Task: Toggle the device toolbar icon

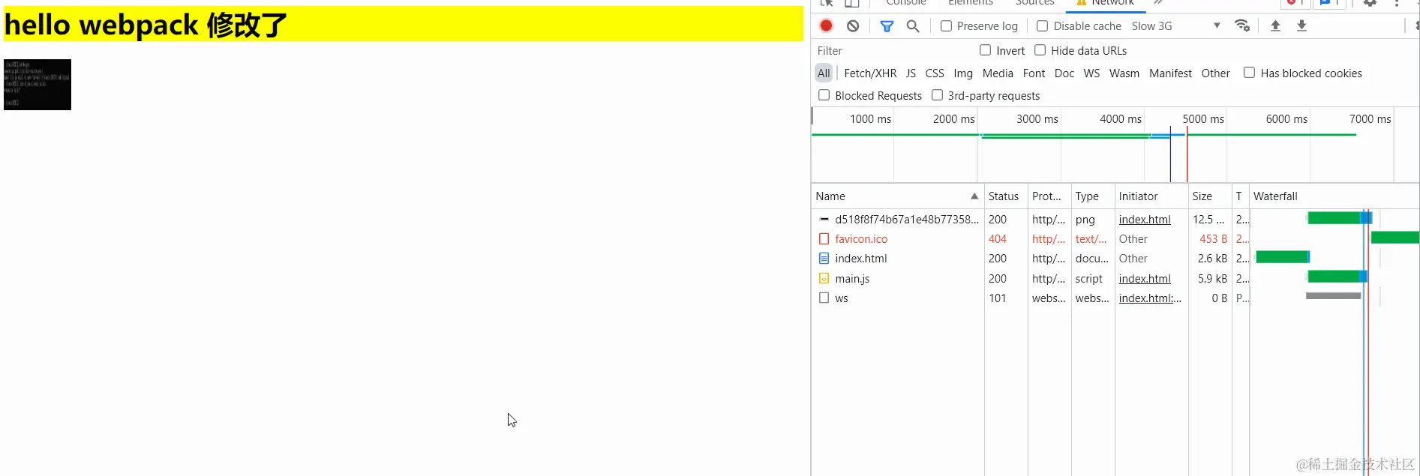Action: 852,3
